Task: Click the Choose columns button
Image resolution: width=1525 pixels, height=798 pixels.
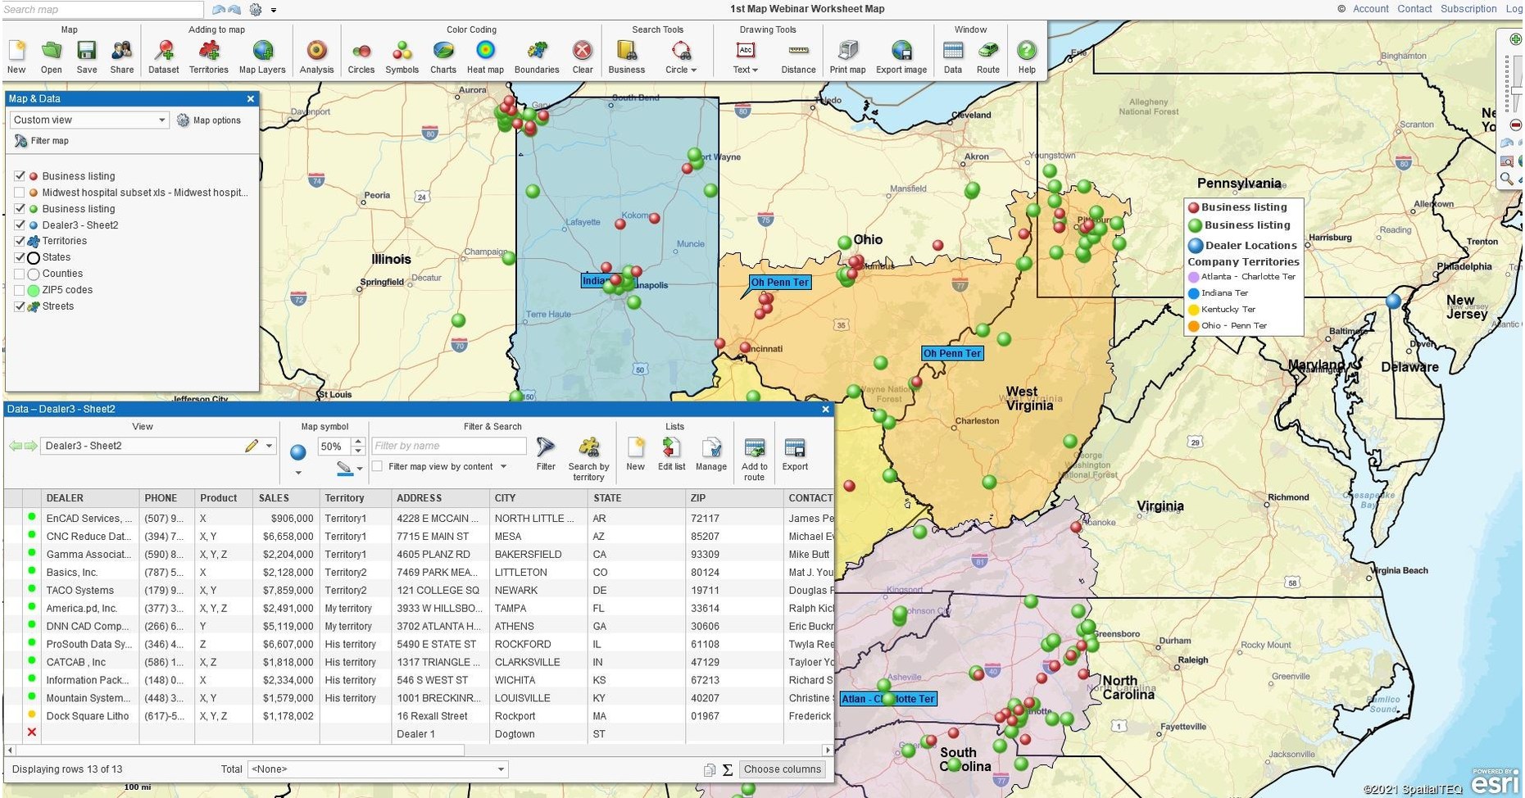Action: coord(782,769)
